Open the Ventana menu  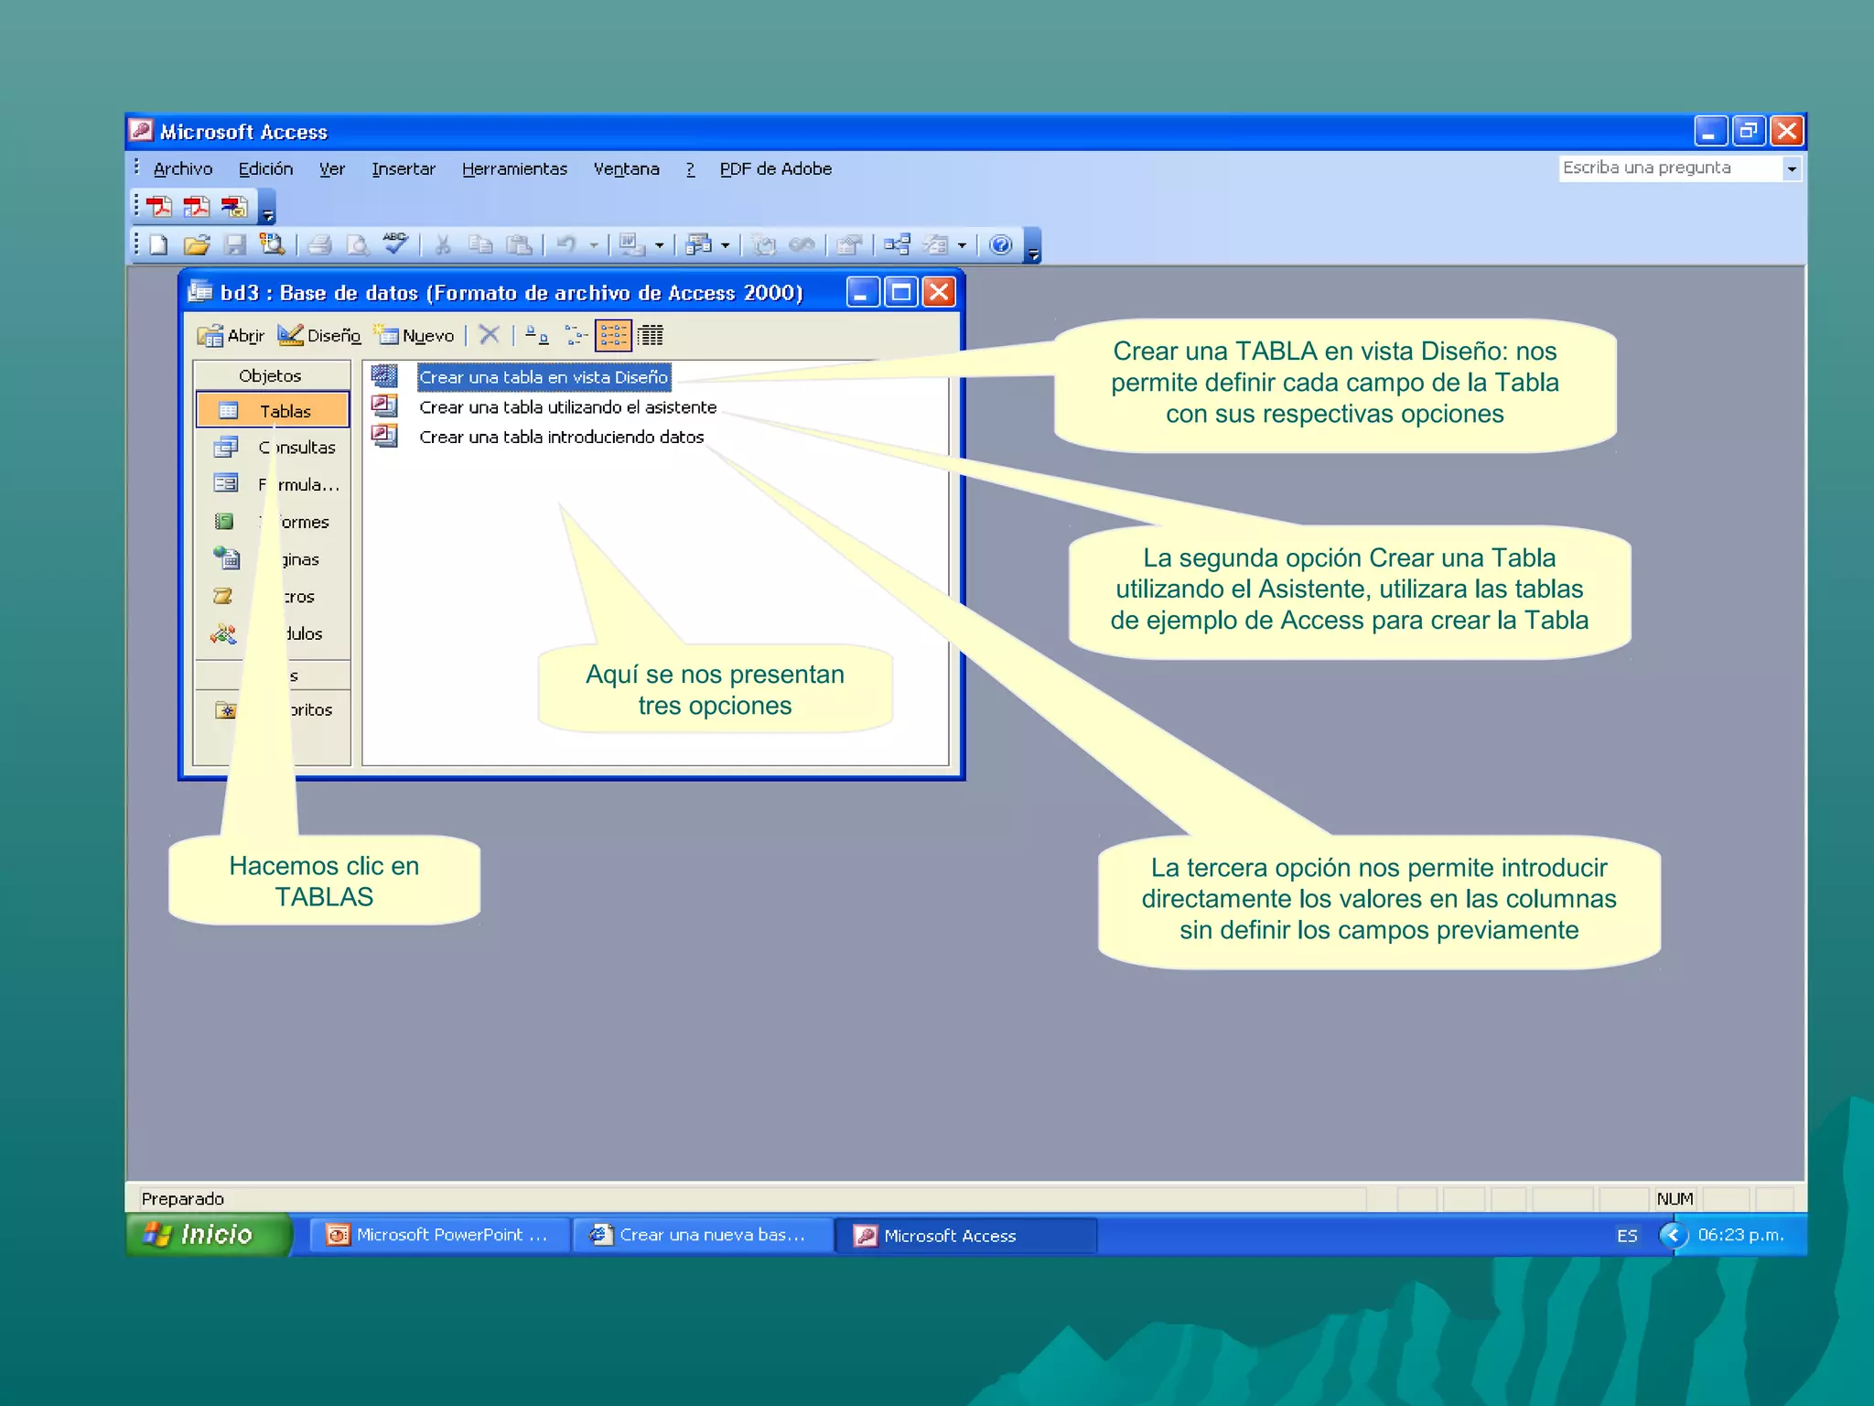pos(626,168)
